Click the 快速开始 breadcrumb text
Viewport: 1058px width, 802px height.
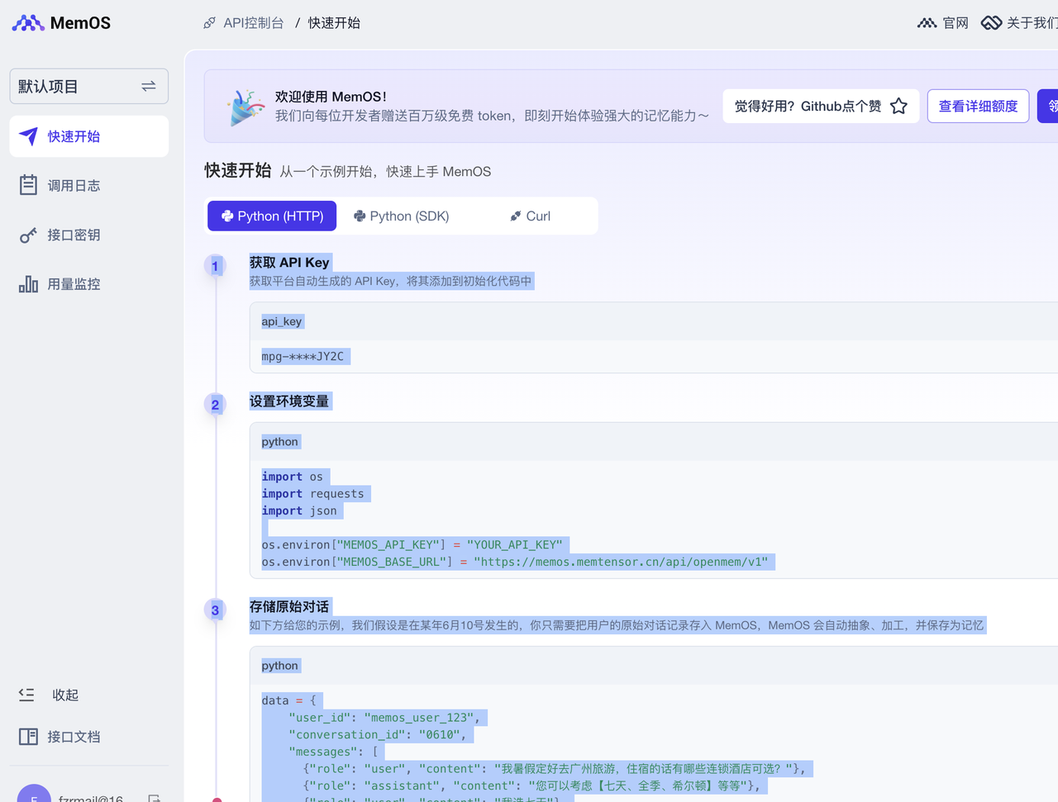[x=334, y=23]
